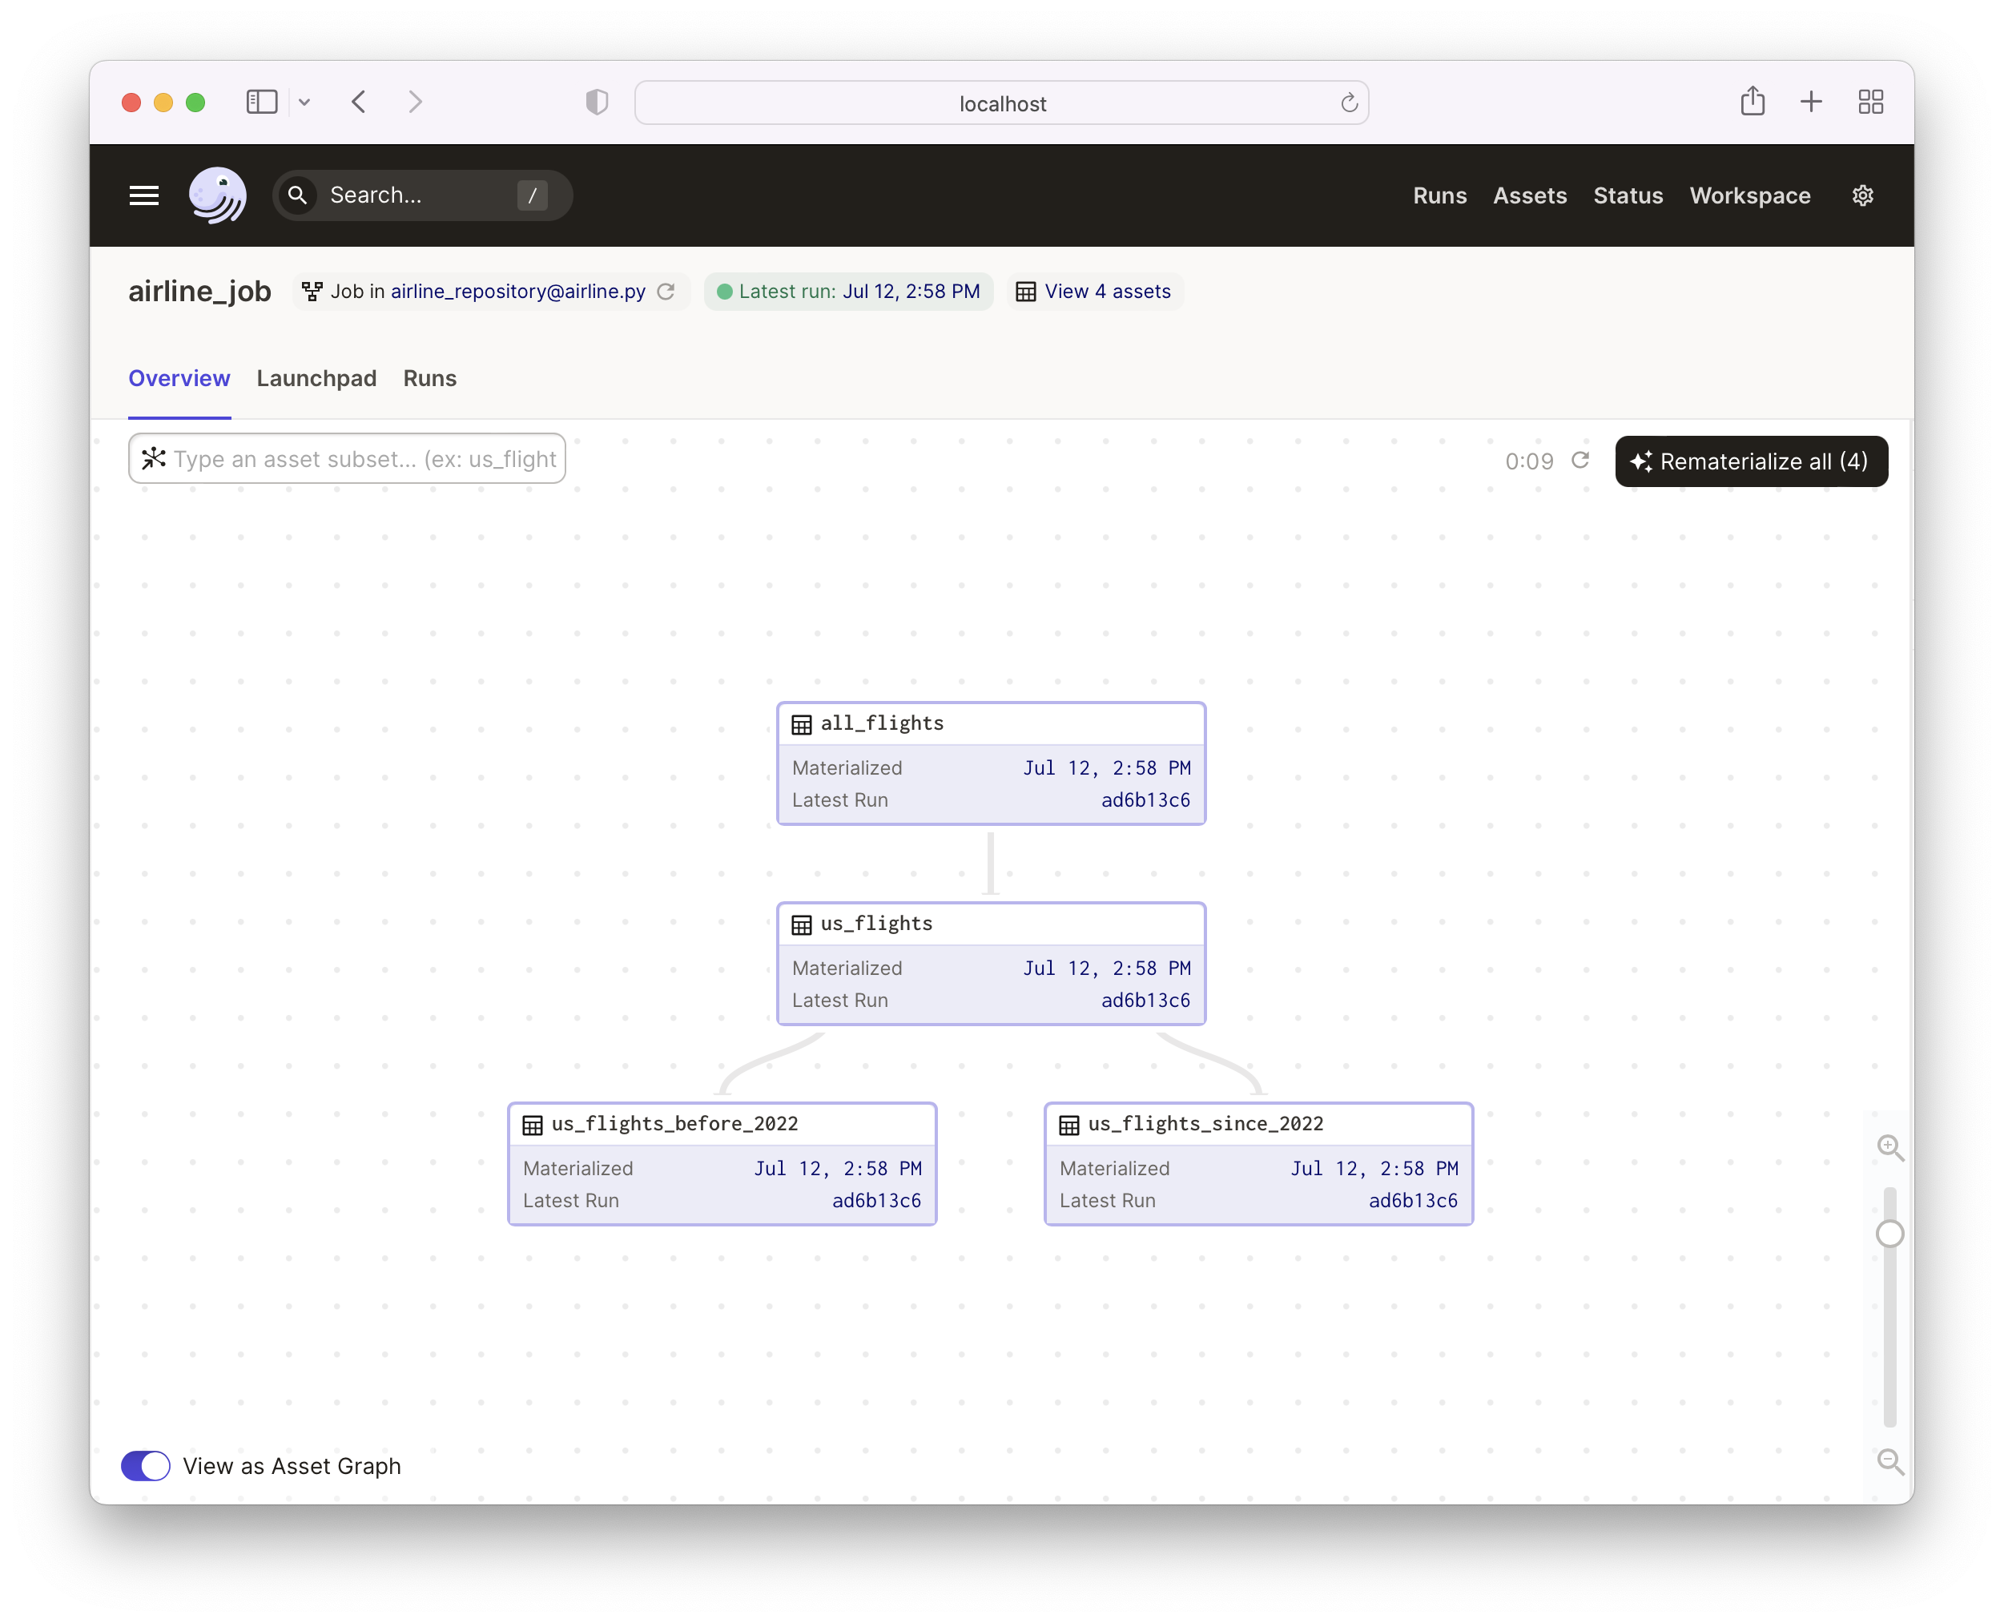Toggle the Safari sidebar button
This screenshot has height=1623, width=2004.
(262, 102)
